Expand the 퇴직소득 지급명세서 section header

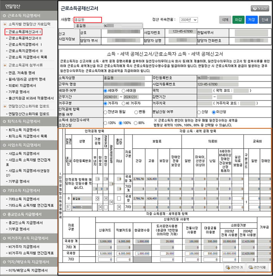point(29,122)
